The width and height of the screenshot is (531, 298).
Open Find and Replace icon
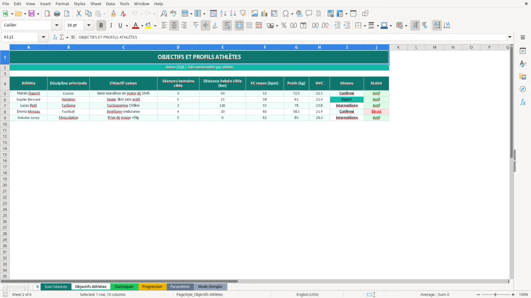click(x=164, y=14)
